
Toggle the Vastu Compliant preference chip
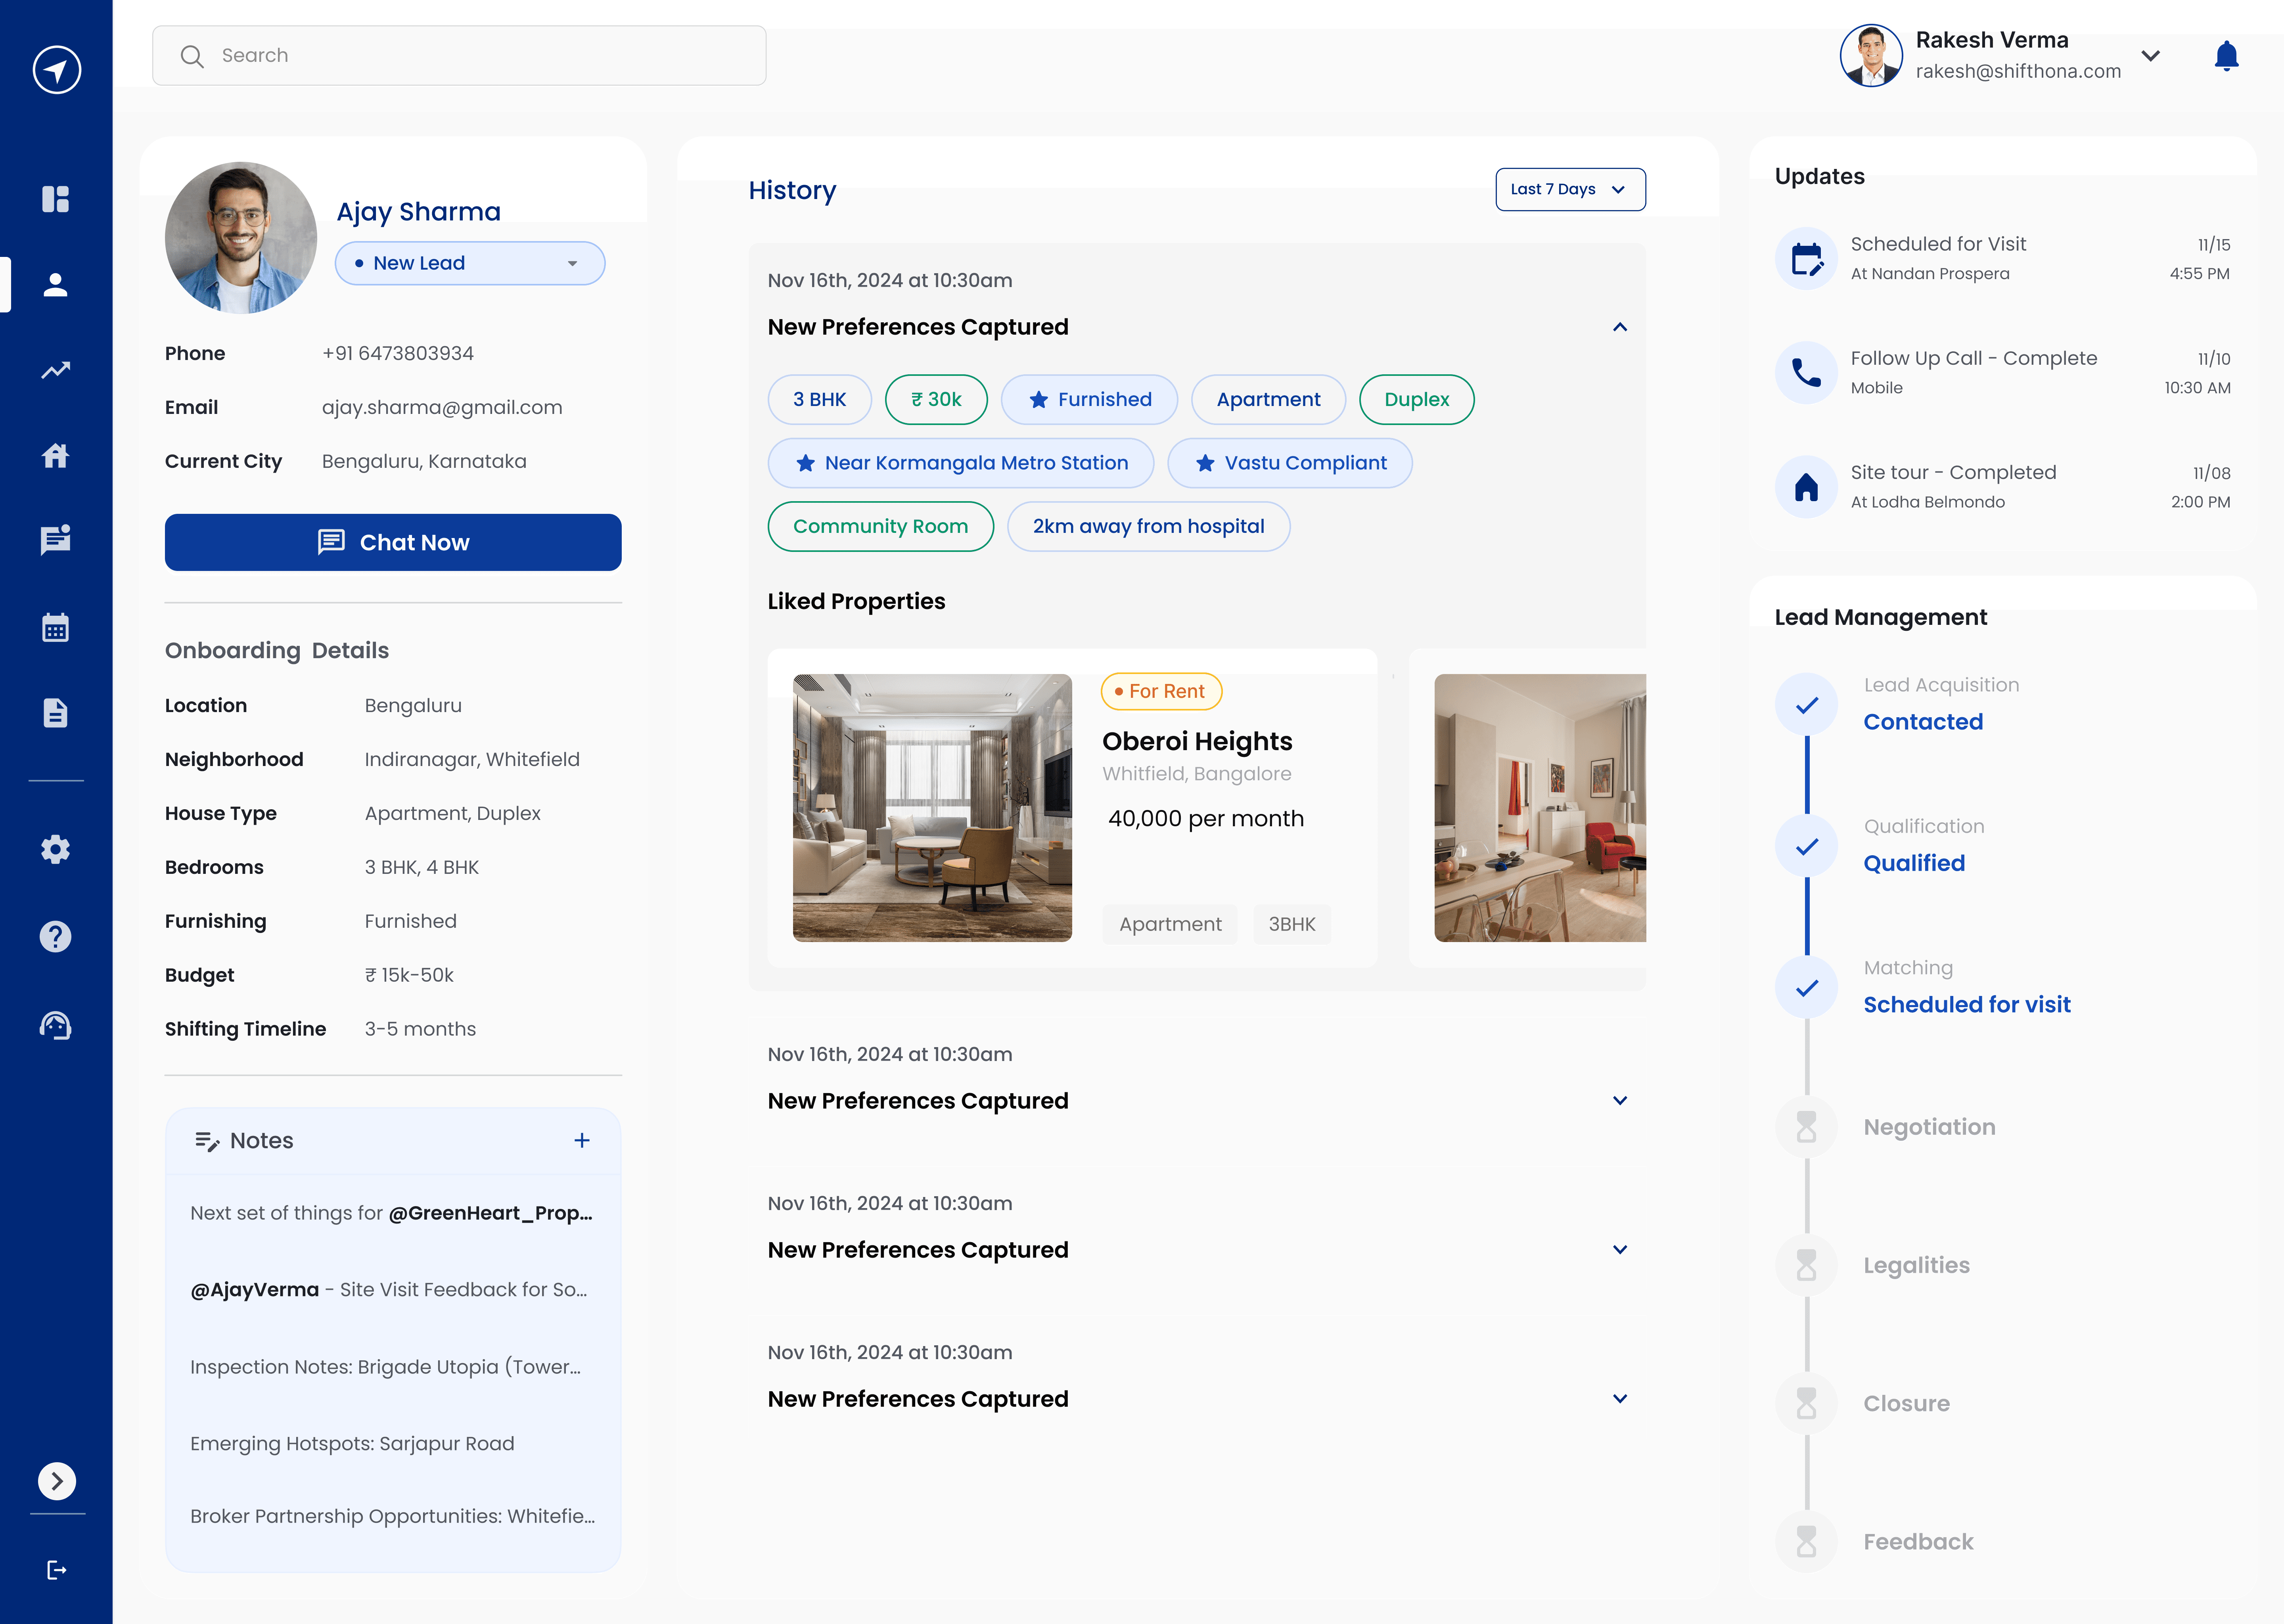[x=1289, y=463]
